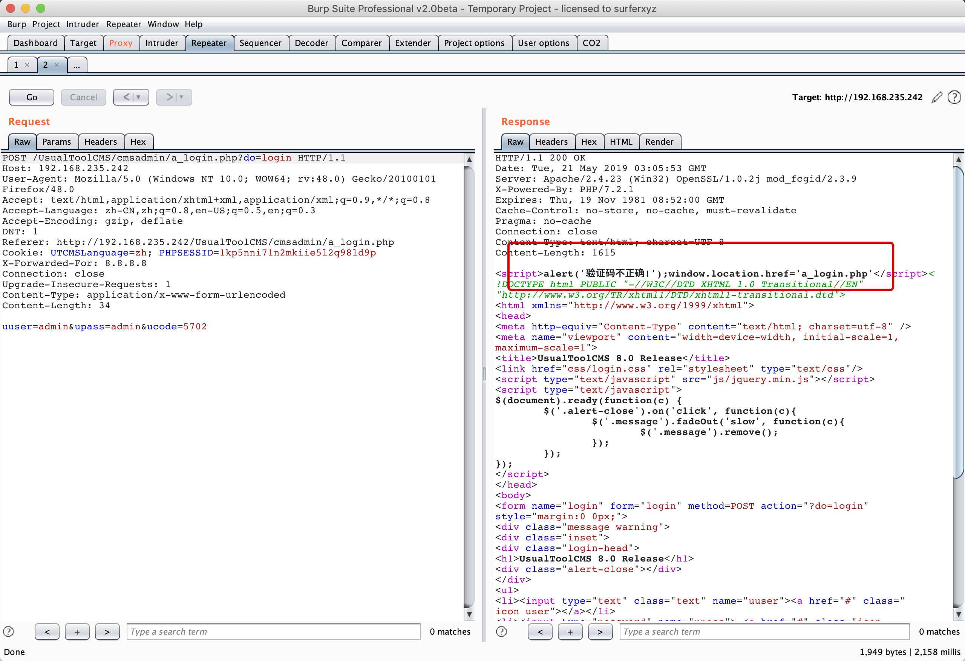Image resolution: width=965 pixels, height=661 pixels.
Task: Open the Intruder menu
Action: (x=83, y=24)
